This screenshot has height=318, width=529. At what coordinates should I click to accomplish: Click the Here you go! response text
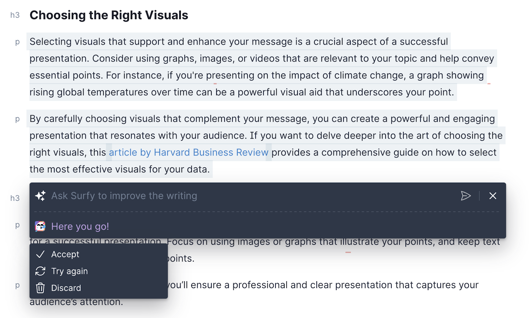80,226
